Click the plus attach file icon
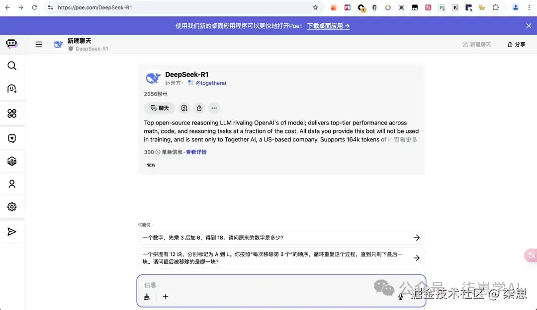The height and width of the screenshot is (310, 537). (166, 297)
